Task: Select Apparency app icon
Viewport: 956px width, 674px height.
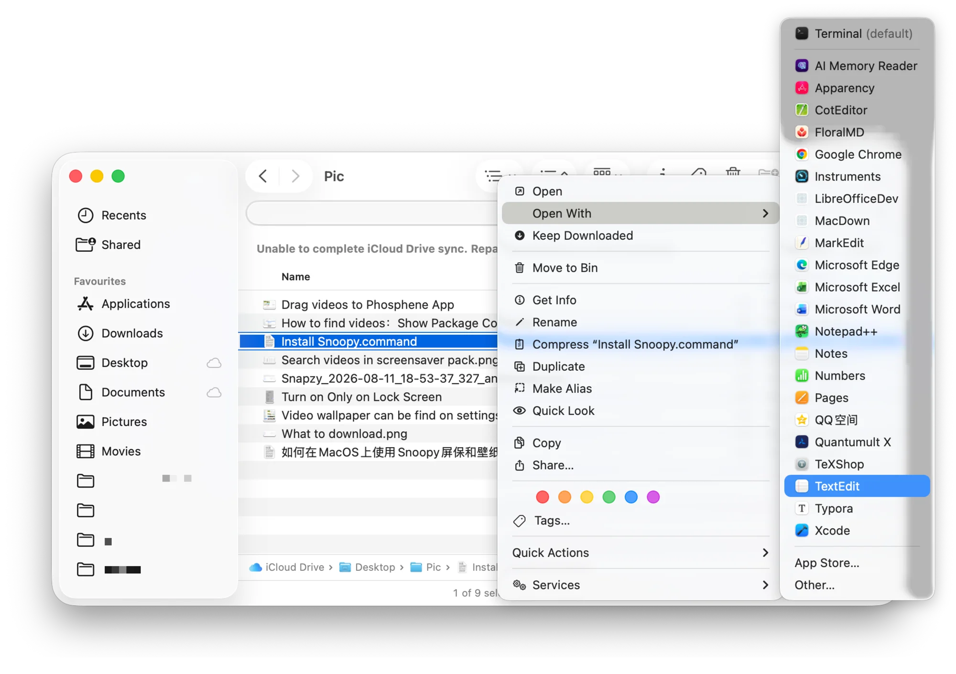Action: [802, 88]
